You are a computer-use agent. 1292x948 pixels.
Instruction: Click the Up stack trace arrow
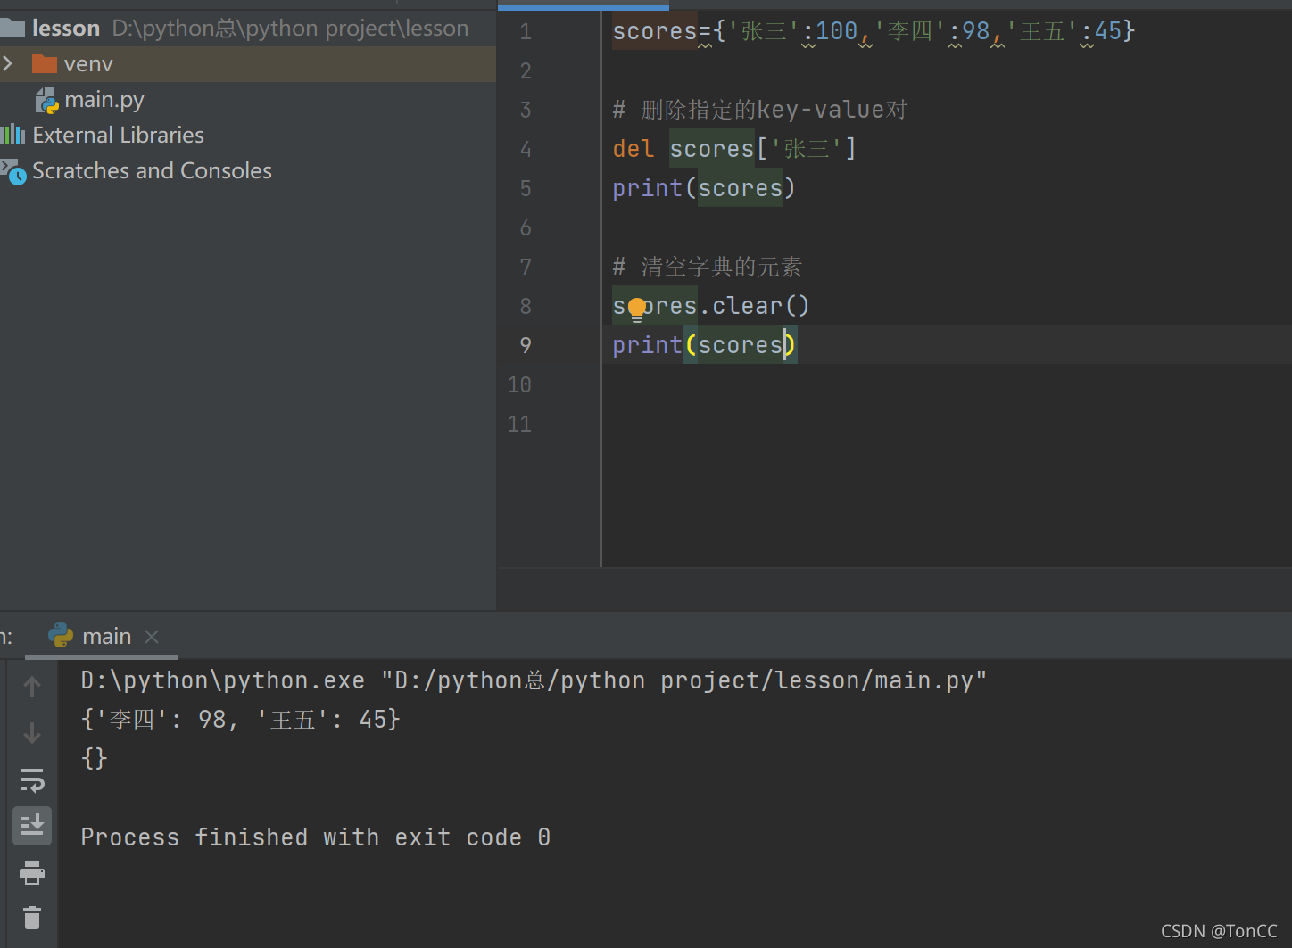32,687
